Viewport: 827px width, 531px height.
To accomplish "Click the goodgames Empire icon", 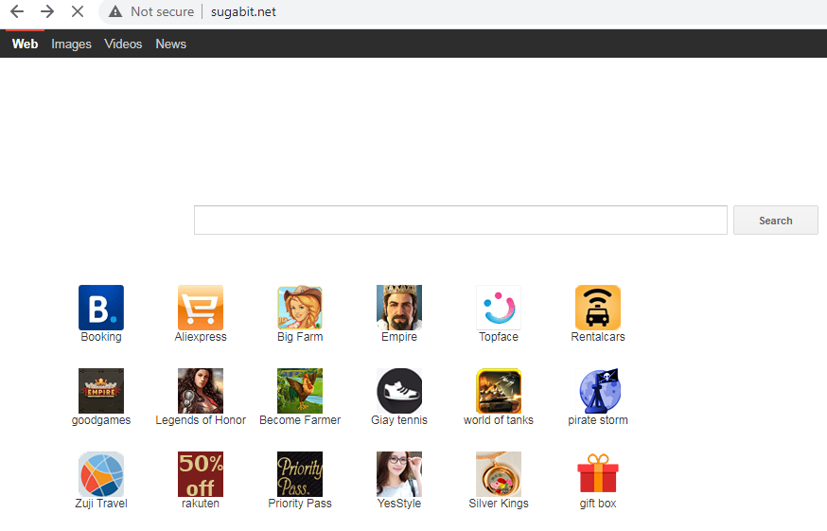I will pyautogui.click(x=100, y=391).
